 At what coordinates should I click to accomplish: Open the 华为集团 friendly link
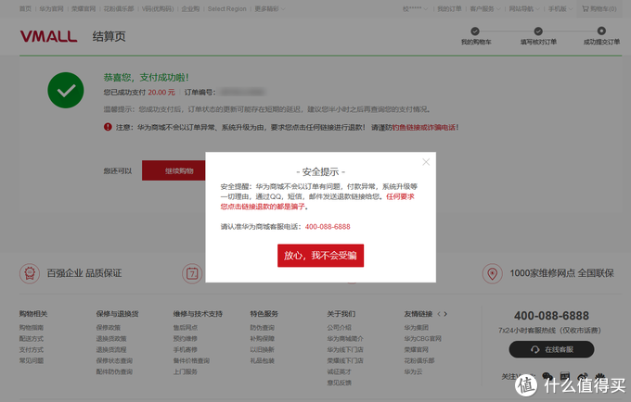tap(416, 328)
